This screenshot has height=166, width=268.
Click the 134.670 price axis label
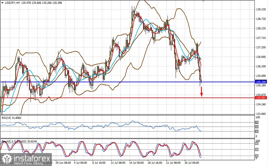click(261, 95)
